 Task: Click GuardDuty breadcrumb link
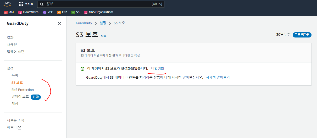pos(84,23)
